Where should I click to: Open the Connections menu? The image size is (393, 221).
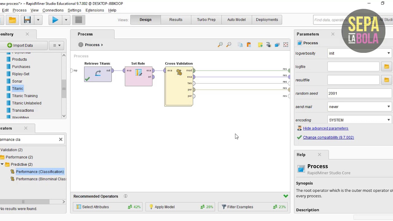[53, 10]
